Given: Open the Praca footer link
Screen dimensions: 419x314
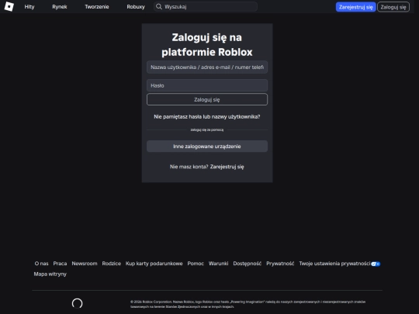Looking at the screenshot, I should (60, 264).
